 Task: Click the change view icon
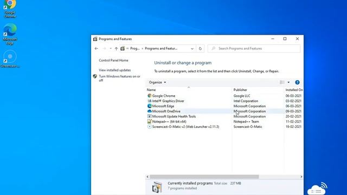[x=282, y=82]
